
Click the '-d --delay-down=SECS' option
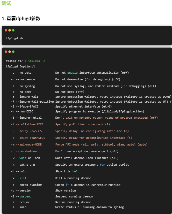tap(28, 138)
